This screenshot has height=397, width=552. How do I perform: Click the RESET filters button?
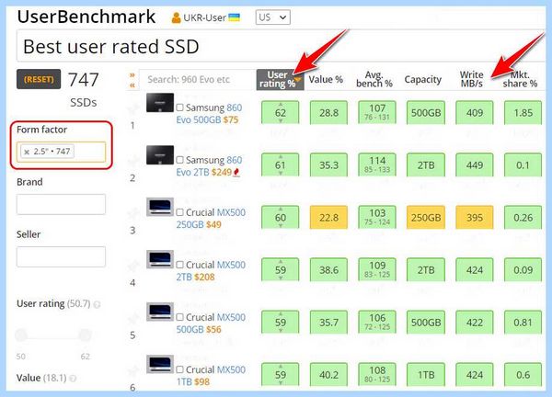[39, 79]
